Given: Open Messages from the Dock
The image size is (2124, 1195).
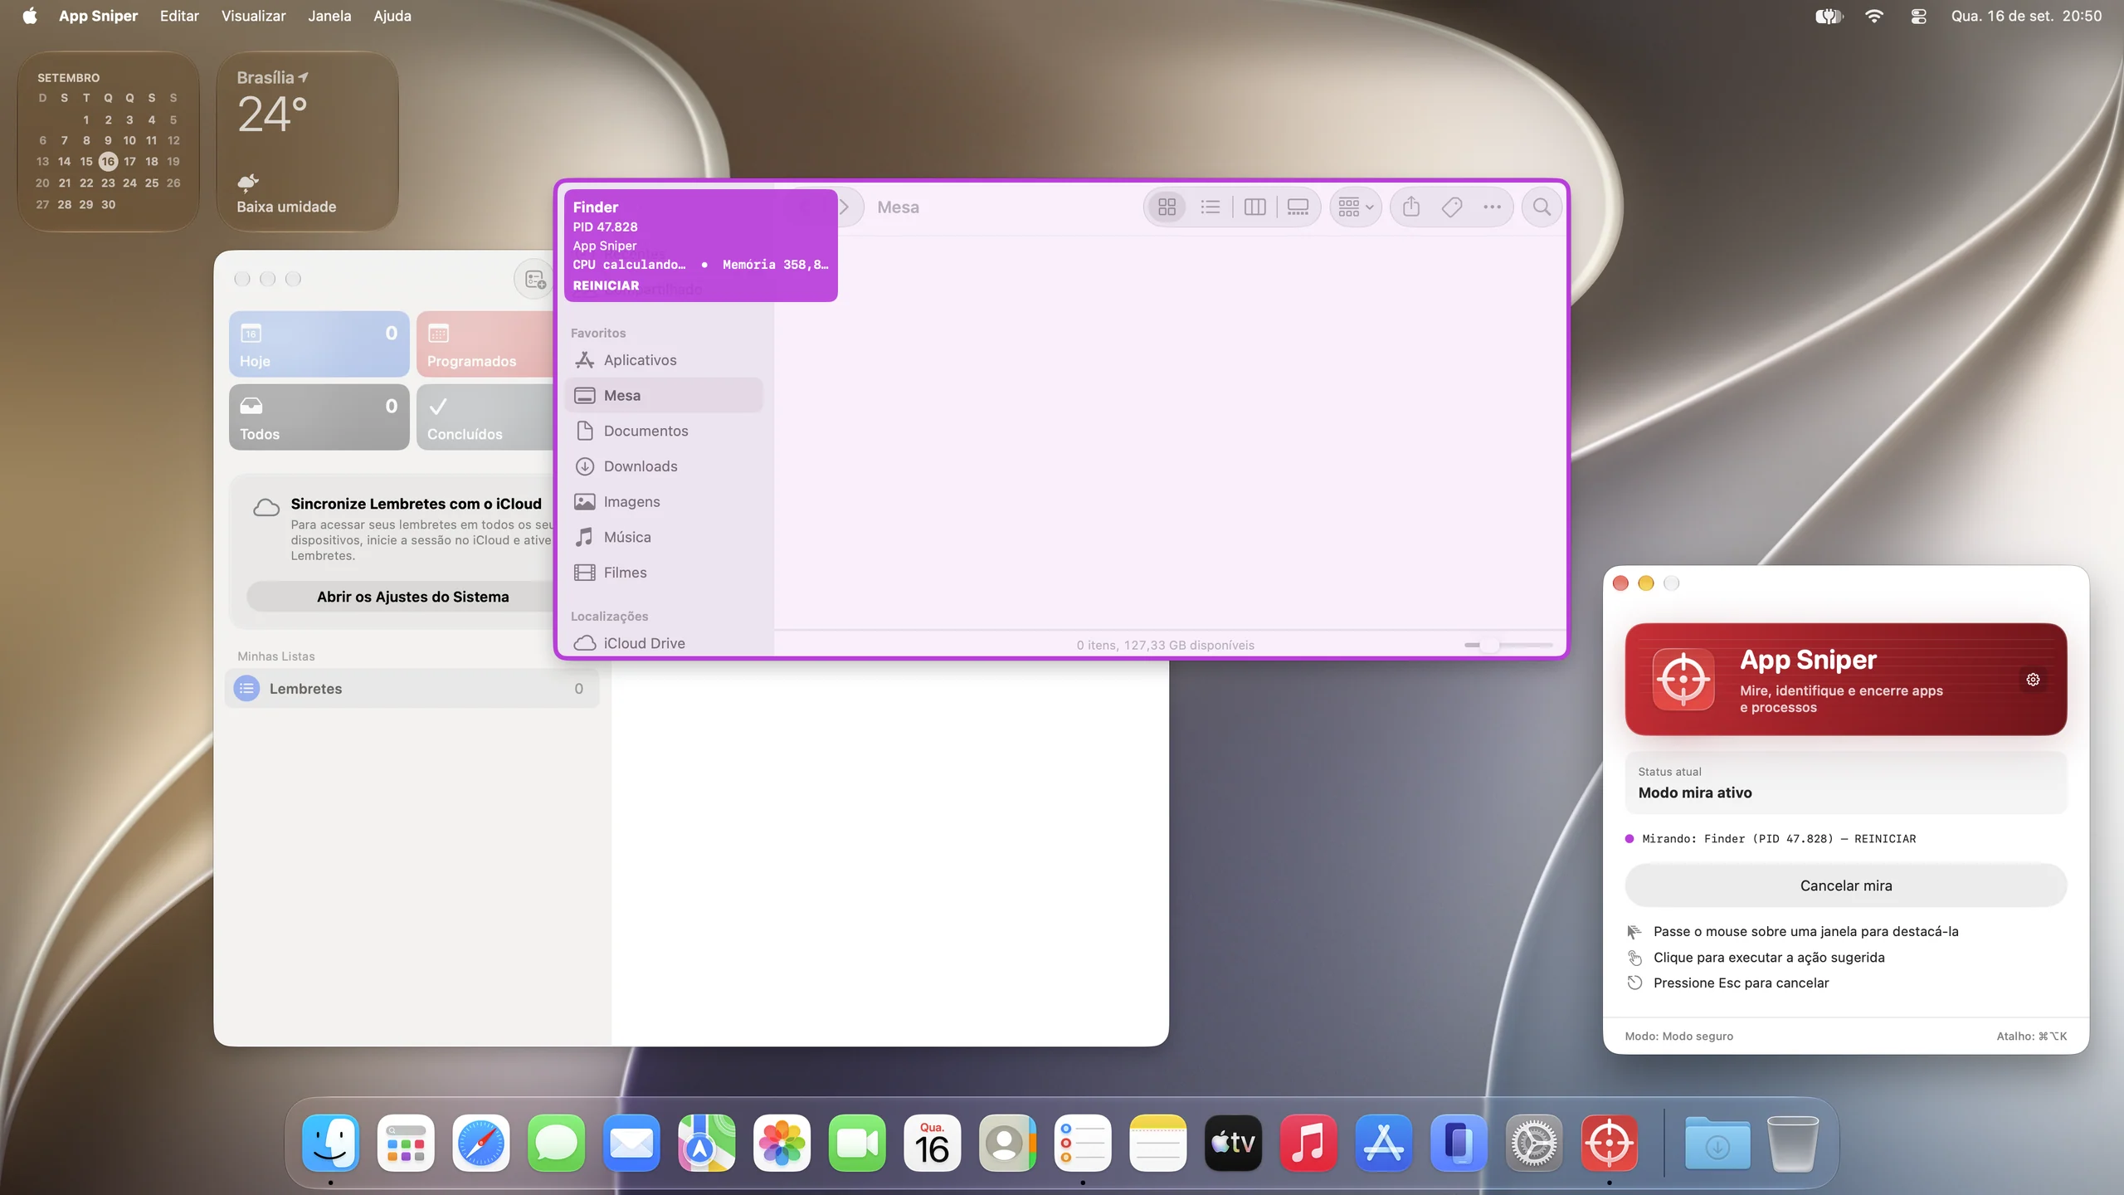Looking at the screenshot, I should pyautogui.click(x=557, y=1143).
